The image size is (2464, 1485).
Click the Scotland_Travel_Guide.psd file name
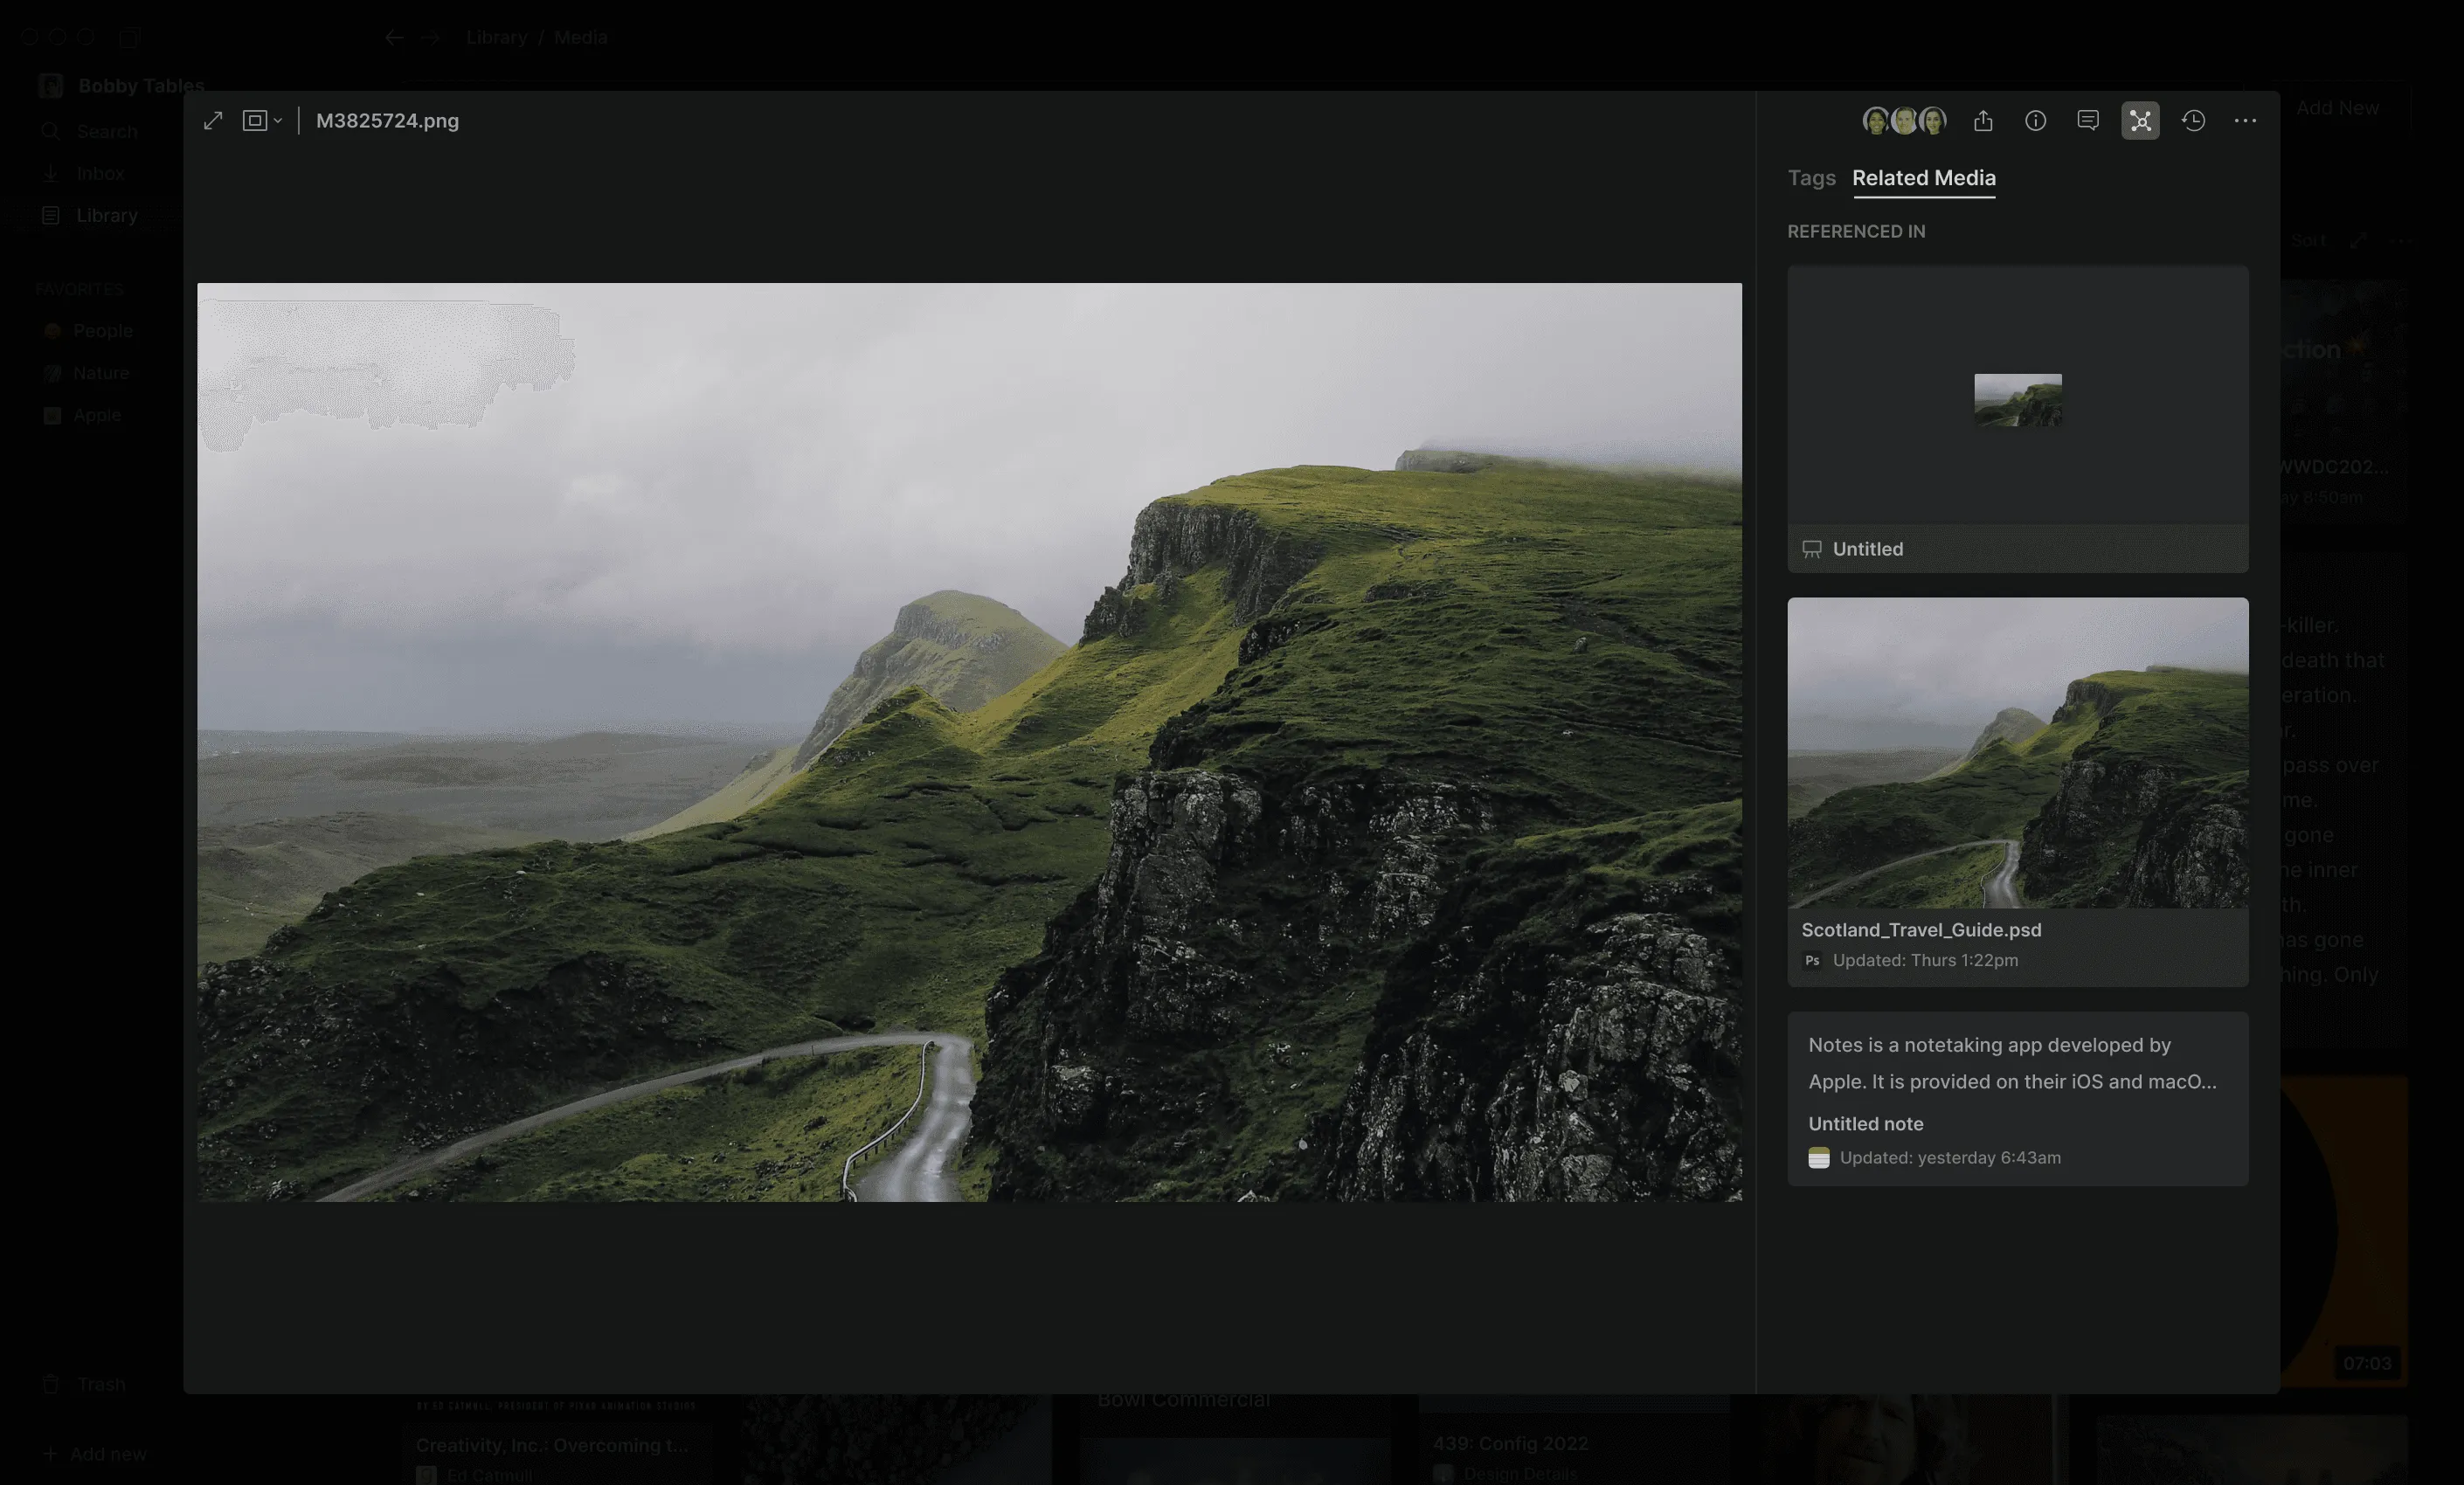pyautogui.click(x=1921, y=930)
